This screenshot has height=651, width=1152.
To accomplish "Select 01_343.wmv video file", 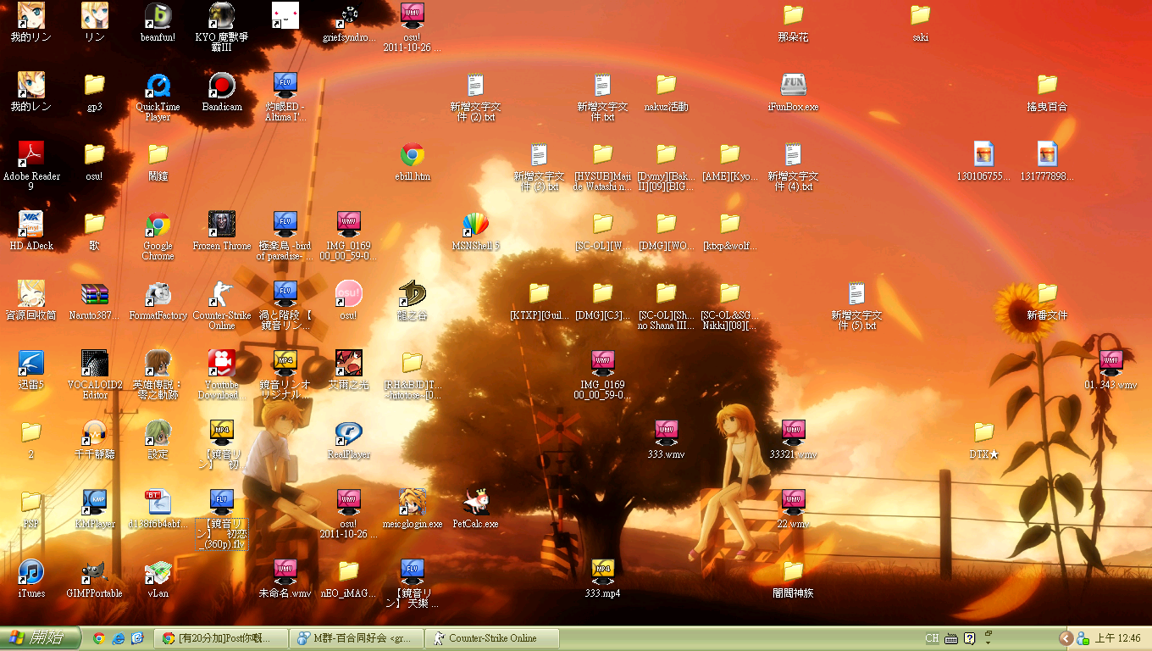I will [x=1110, y=363].
